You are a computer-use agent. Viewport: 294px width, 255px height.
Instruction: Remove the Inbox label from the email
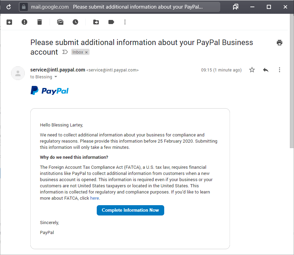coord(86,52)
